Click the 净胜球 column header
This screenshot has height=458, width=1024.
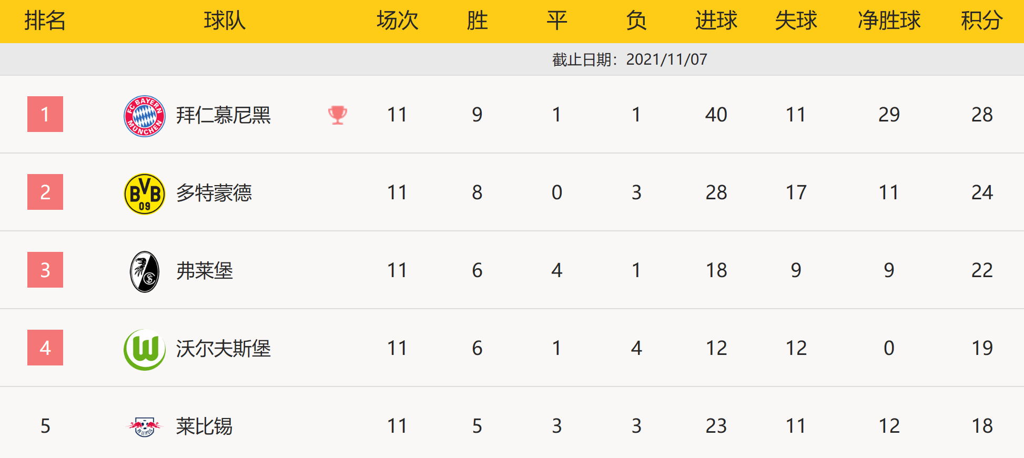(x=889, y=21)
